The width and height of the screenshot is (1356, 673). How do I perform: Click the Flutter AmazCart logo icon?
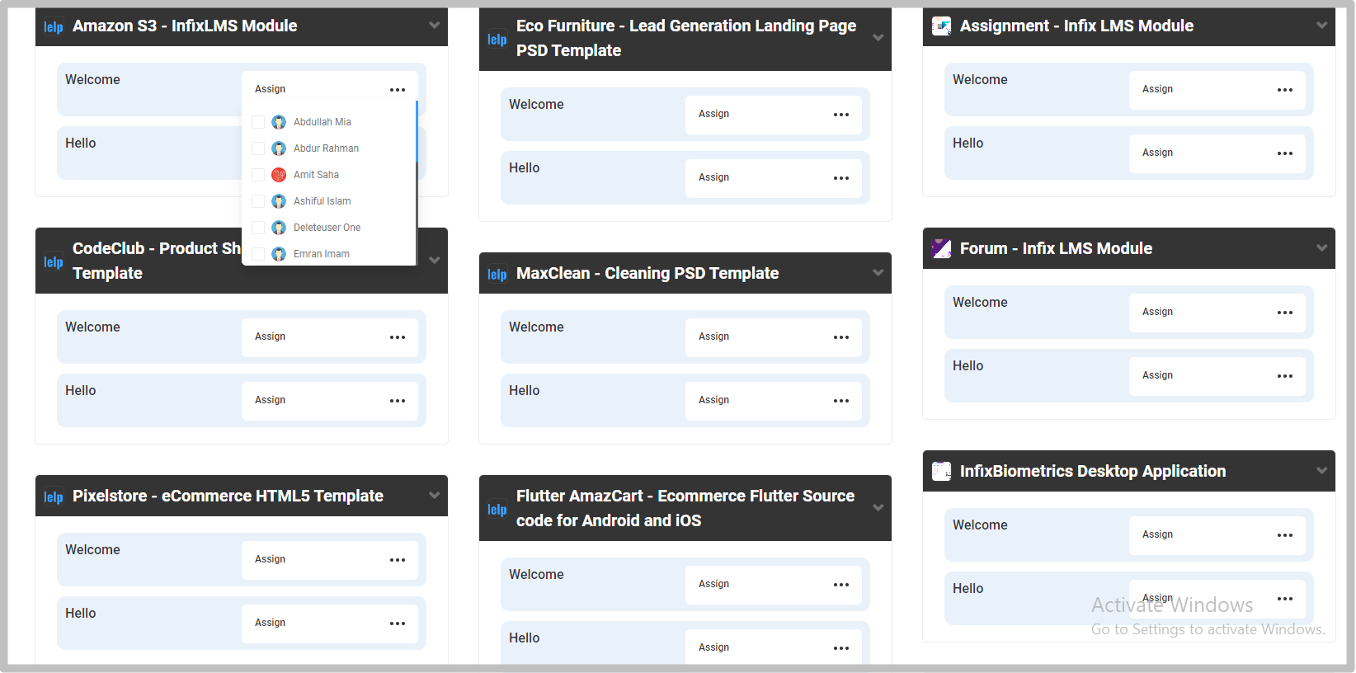click(x=497, y=509)
